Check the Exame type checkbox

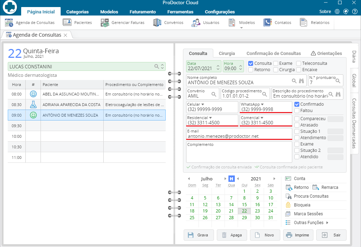click(x=276, y=63)
